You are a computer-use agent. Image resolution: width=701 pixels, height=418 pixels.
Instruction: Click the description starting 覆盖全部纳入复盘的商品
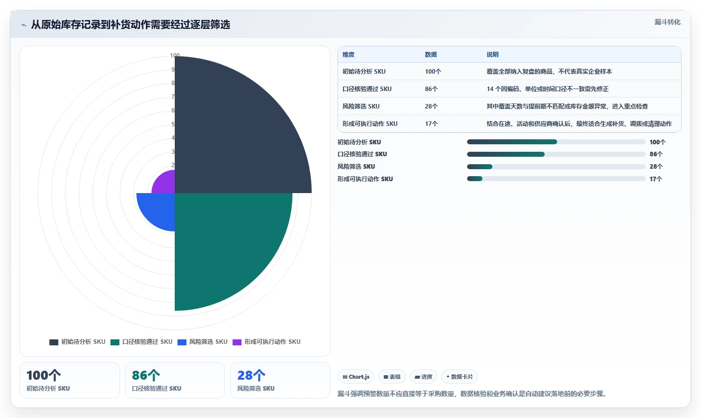coord(550,72)
